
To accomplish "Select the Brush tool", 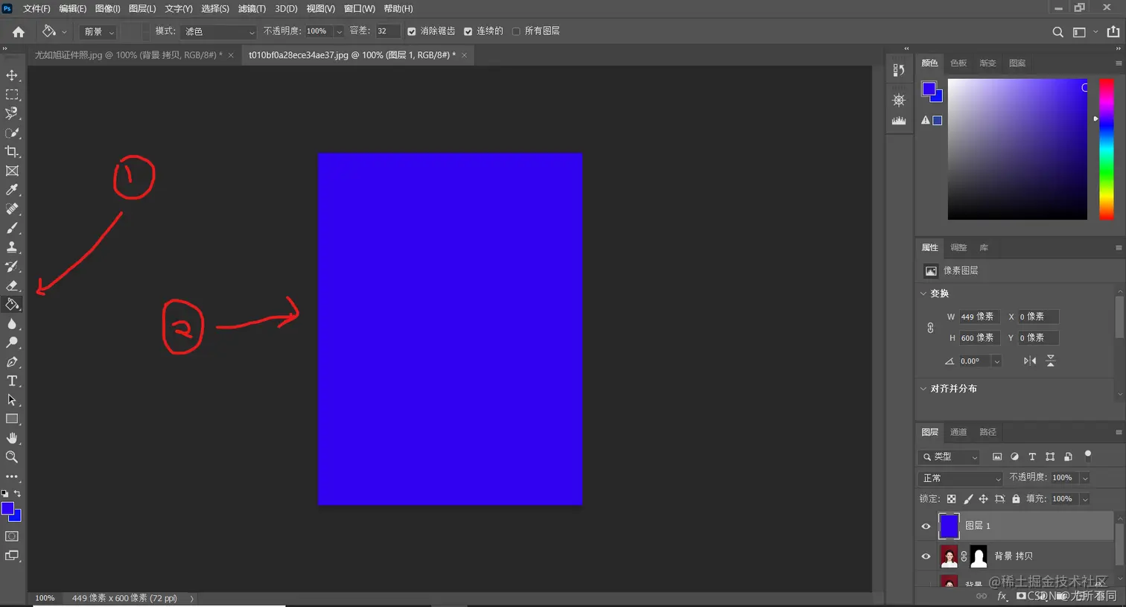I will [x=12, y=228].
